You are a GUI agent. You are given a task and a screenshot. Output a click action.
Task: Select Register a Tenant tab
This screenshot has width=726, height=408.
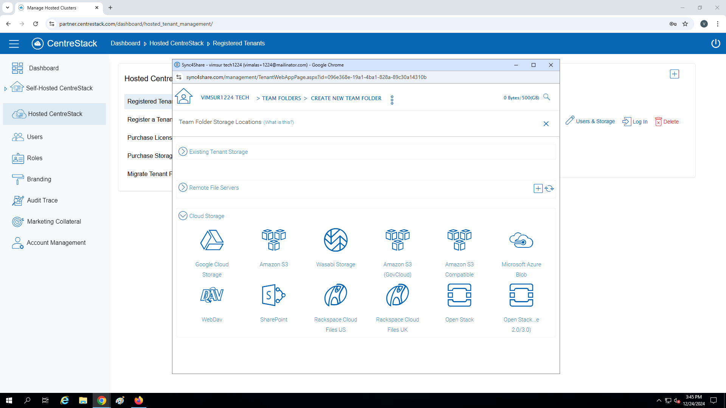coord(149,119)
